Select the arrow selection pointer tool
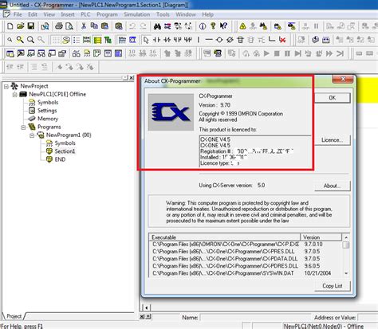This screenshot has height=329, width=378. coord(146,40)
